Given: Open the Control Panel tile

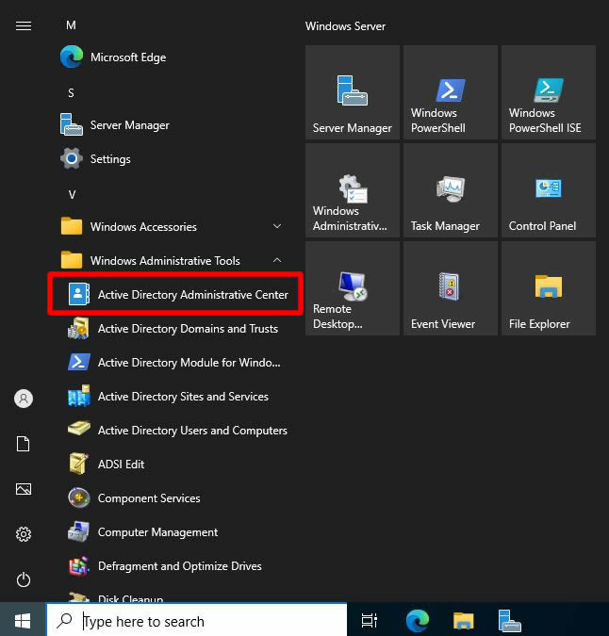Looking at the screenshot, I should 549,190.
